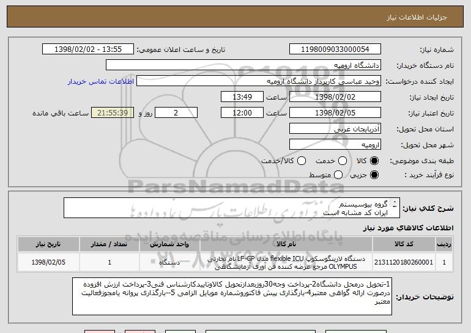
Task: Click the واحد شمارش column header
Action: [169, 244]
